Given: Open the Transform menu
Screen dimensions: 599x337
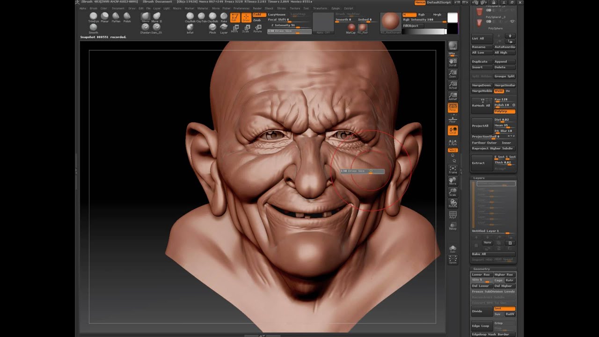Looking at the screenshot, I should coord(320,8).
